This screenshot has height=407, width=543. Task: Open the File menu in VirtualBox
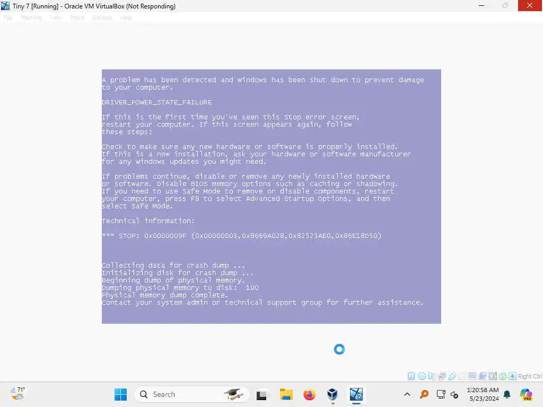click(8, 17)
